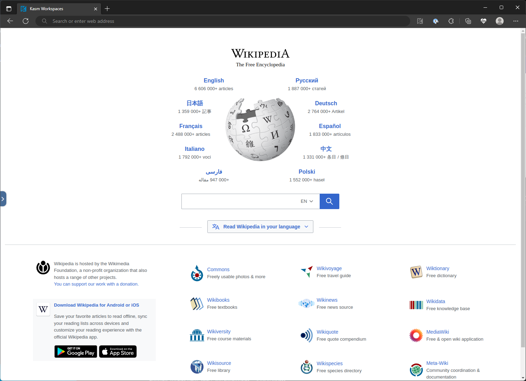This screenshot has height=381, width=526.
Task: Click inside the Wikipedia search field
Action: (239, 201)
